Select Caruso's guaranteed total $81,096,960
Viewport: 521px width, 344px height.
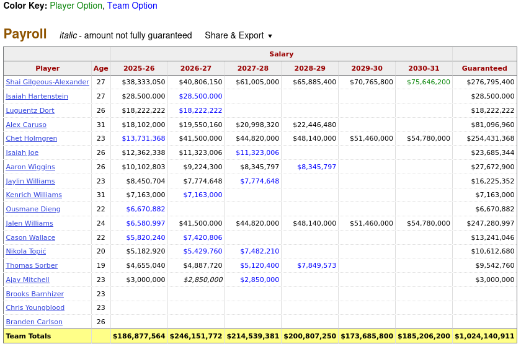[x=492, y=125]
